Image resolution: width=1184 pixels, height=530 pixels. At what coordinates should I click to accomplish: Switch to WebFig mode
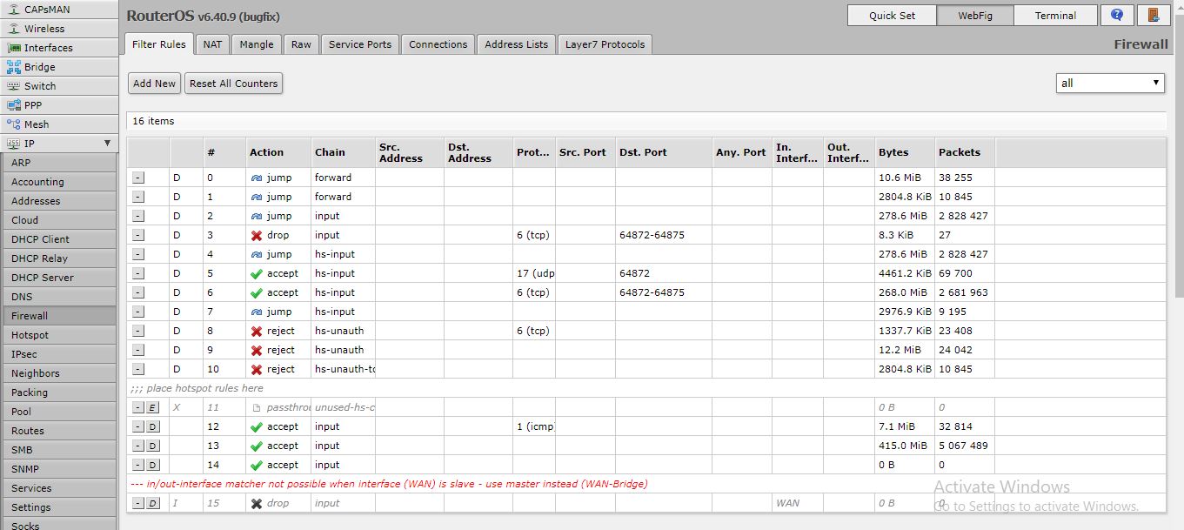tap(973, 16)
